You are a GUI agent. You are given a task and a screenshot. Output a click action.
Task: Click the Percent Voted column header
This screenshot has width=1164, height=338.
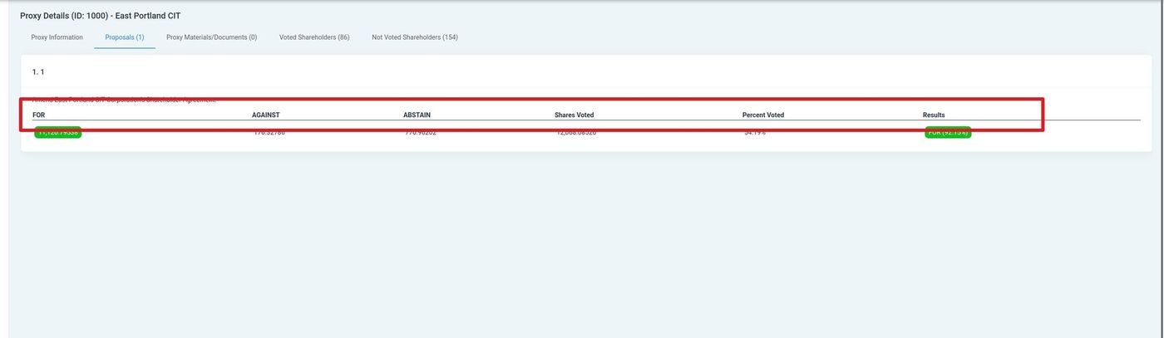[762, 115]
